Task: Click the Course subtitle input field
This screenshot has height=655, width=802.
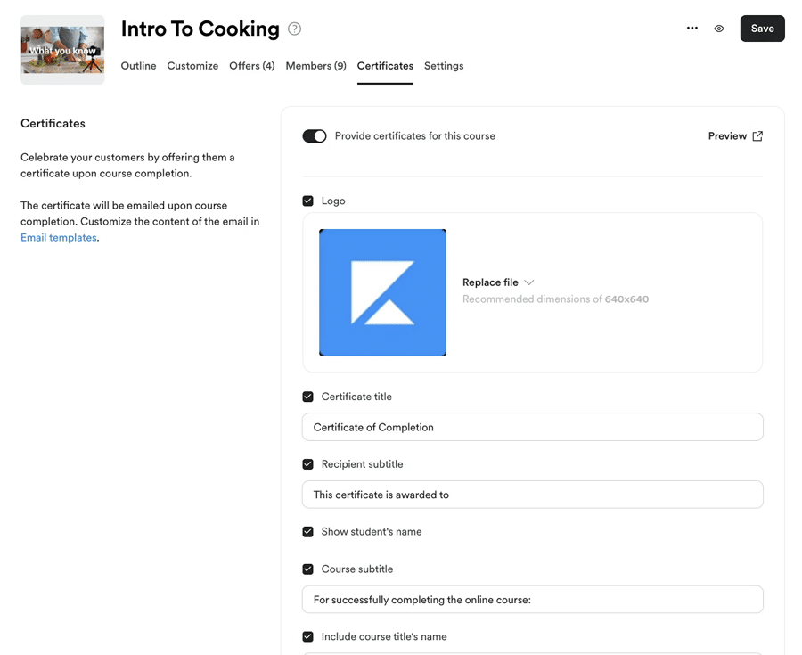Action: [532, 600]
